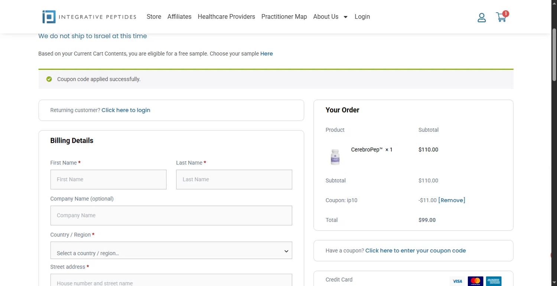
Task: Open the About Us menu item
Action: (326, 17)
